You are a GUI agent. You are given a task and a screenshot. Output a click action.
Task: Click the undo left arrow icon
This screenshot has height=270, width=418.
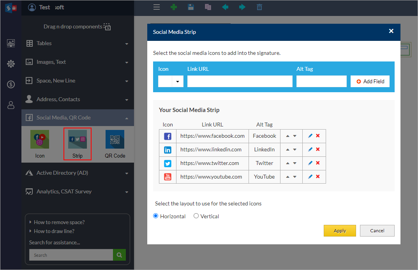(225, 7)
